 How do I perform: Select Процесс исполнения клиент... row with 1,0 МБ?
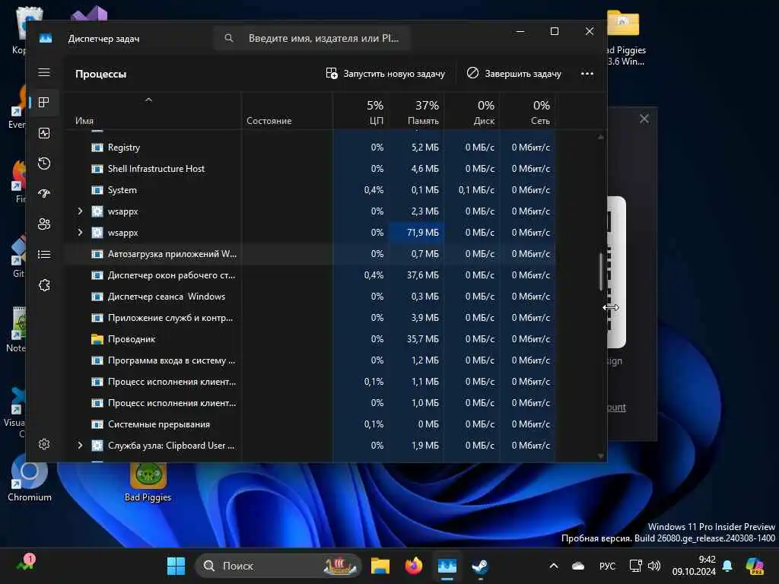pos(310,403)
